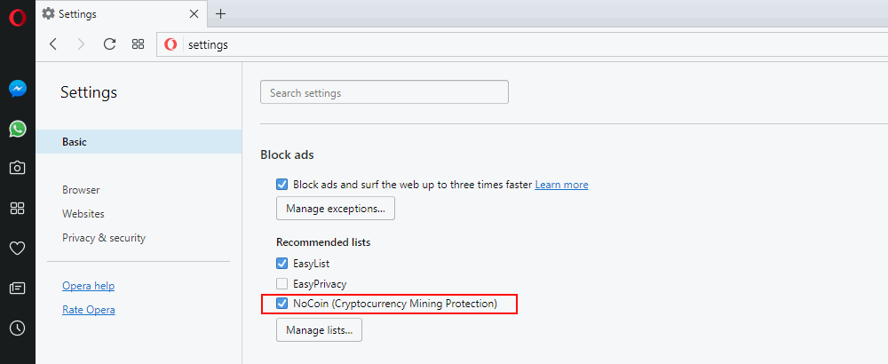The width and height of the screenshot is (888, 364).
Task: Reload the current page
Action: click(x=109, y=44)
